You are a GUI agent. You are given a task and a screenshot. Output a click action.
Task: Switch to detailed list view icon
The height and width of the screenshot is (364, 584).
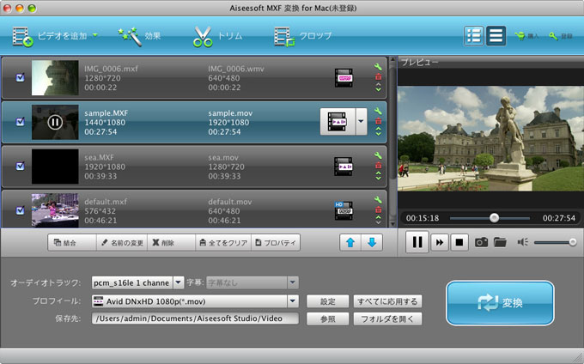[x=474, y=36]
